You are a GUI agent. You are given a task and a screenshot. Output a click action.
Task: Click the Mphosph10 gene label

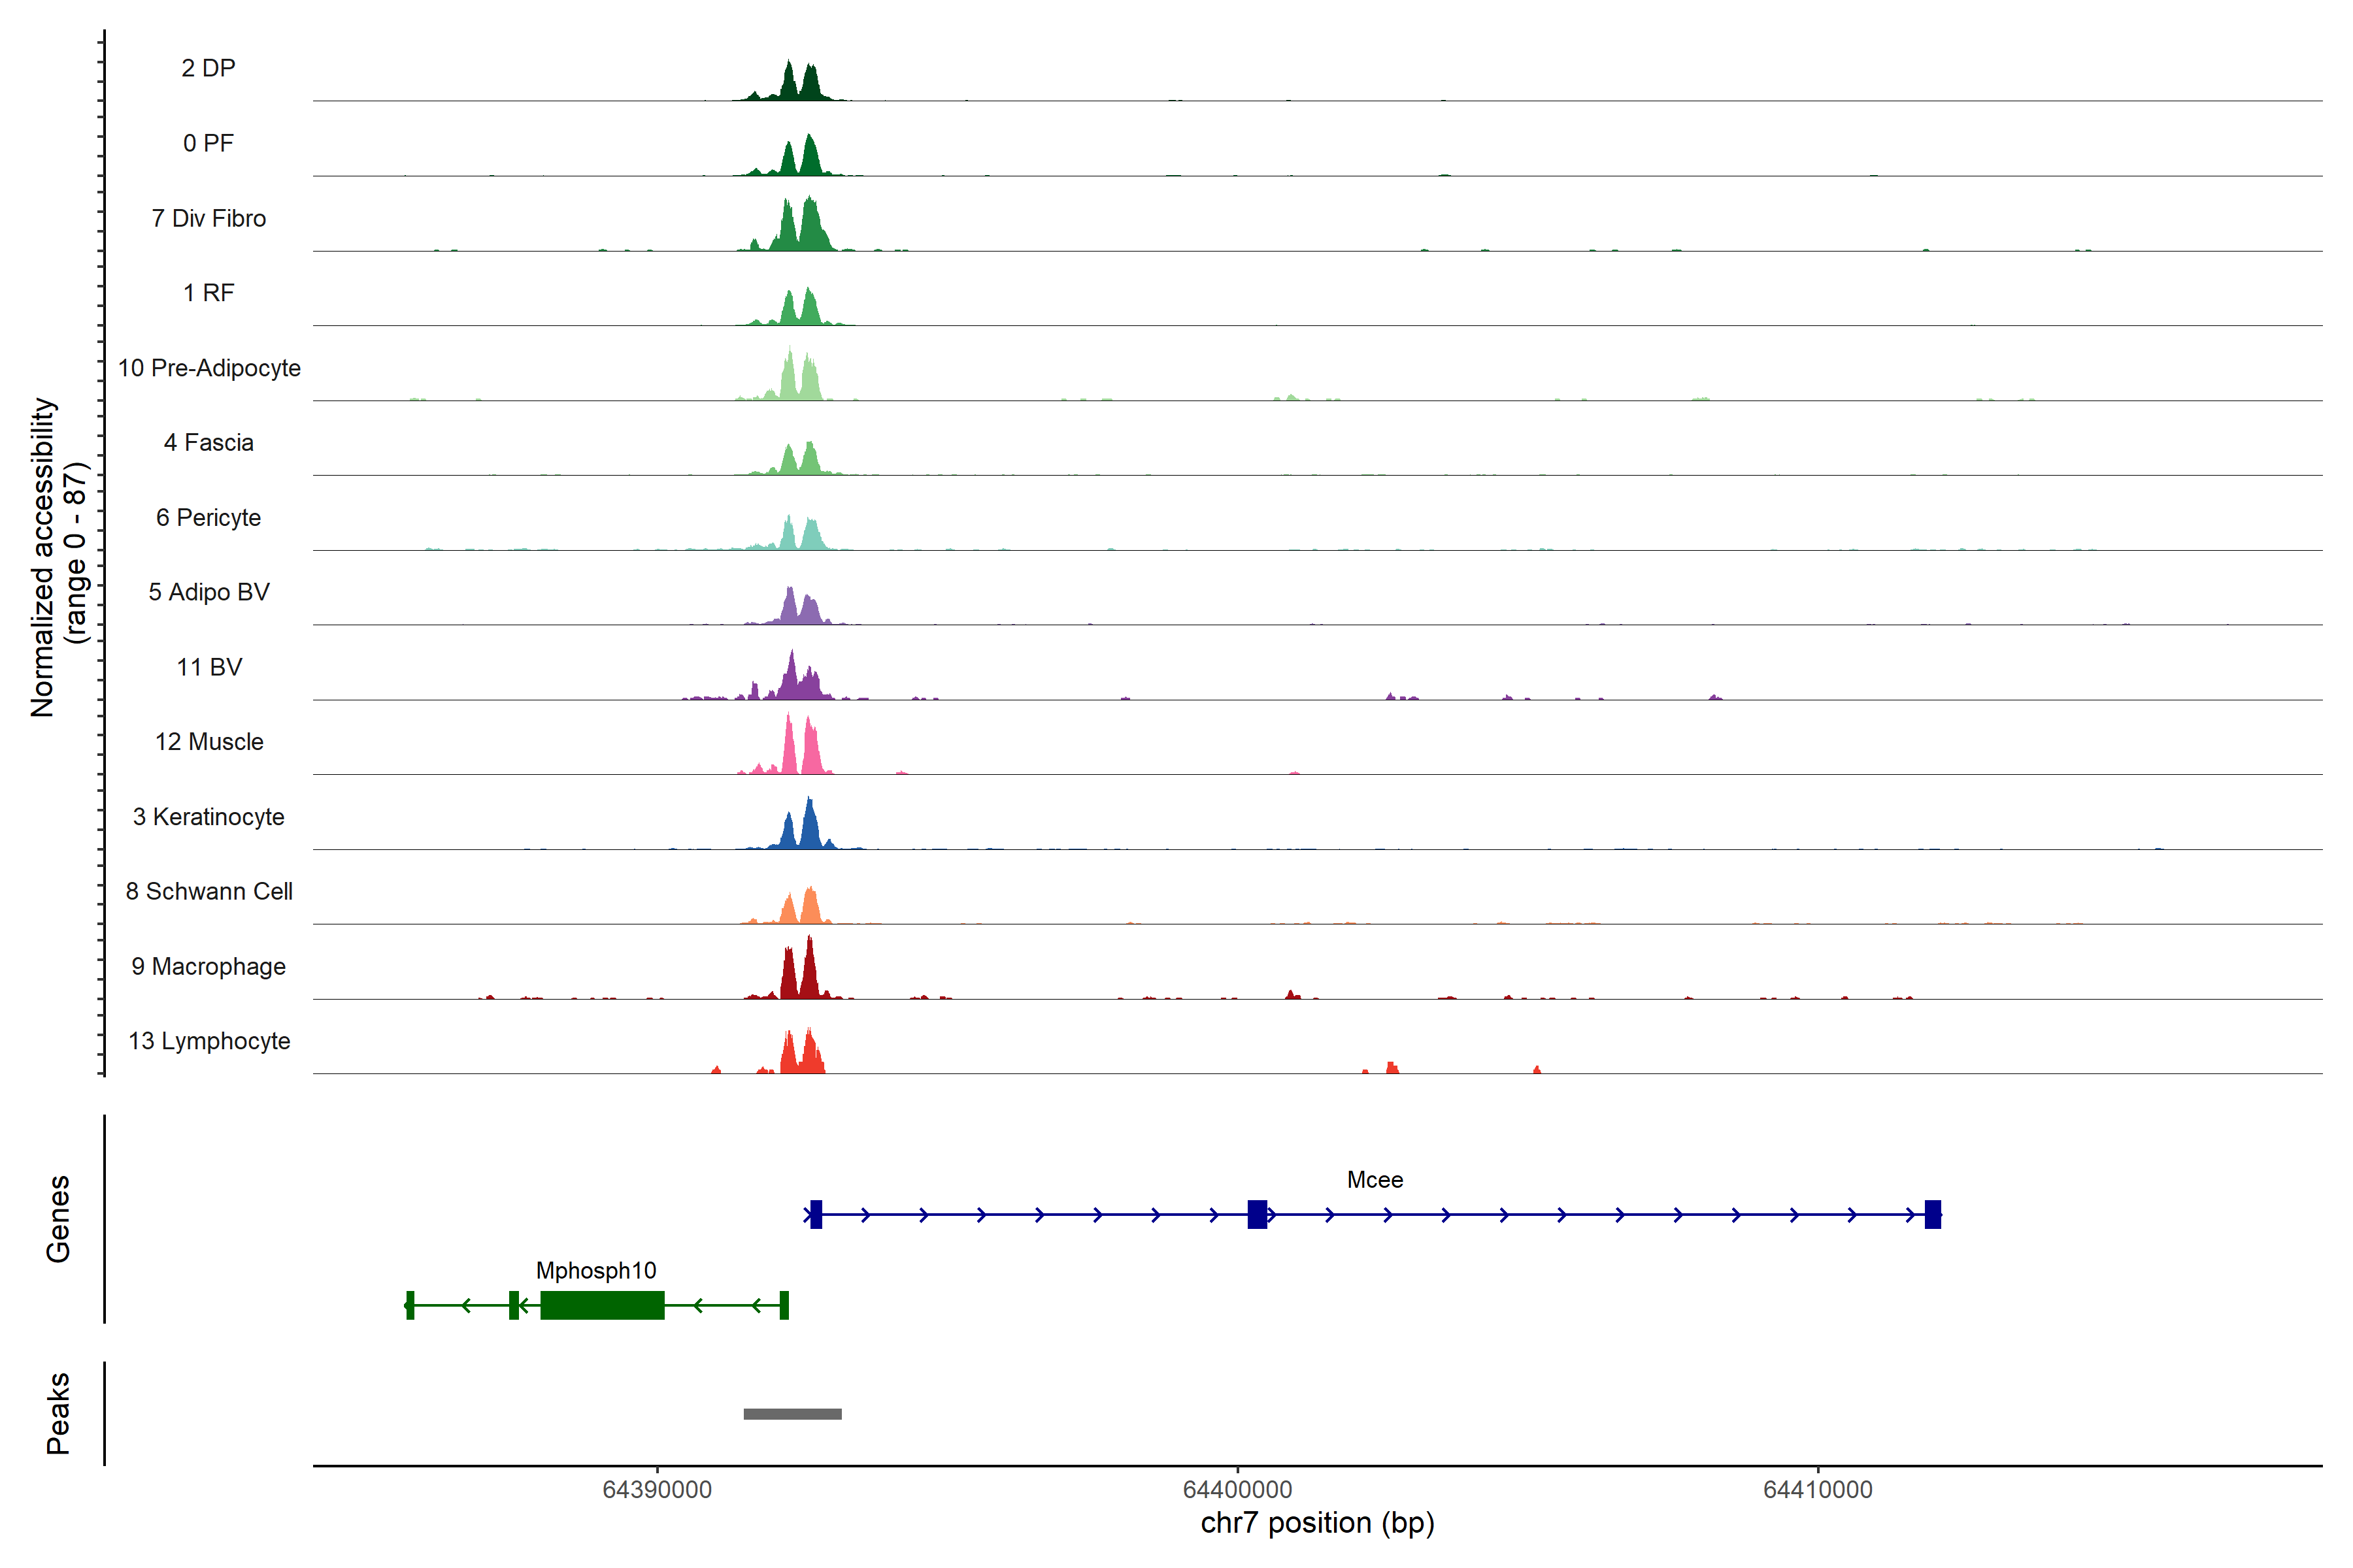coord(596,1271)
